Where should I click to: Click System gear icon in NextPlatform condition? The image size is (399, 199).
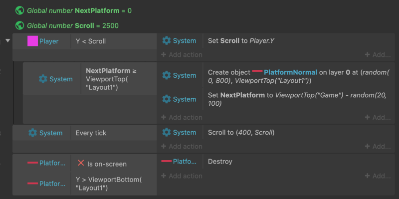(43, 79)
